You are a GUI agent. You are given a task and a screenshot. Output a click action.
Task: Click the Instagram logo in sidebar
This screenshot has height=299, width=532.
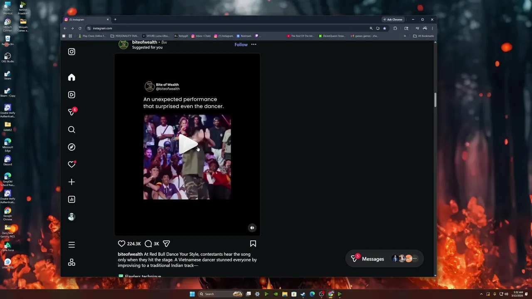click(71, 51)
